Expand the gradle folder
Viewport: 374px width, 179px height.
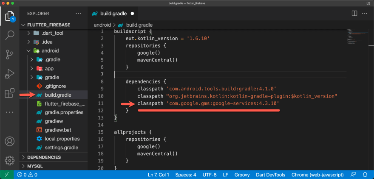point(32,77)
